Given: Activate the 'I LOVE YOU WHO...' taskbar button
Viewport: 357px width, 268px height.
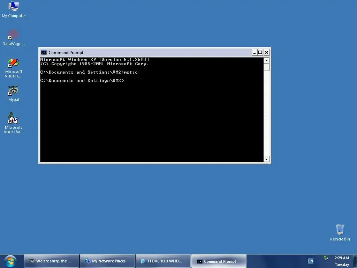Looking at the screenshot, I should pos(163,261).
